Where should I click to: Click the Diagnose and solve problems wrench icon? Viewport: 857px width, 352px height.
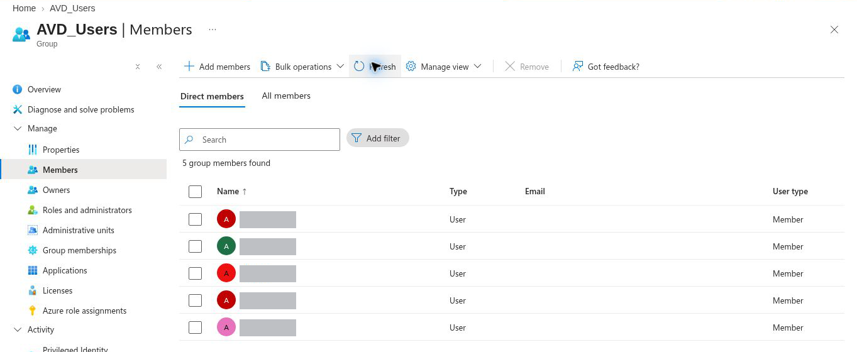pyautogui.click(x=18, y=109)
